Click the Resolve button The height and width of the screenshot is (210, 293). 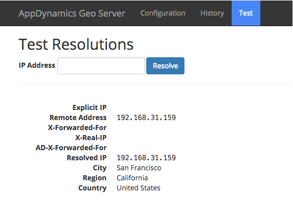165,66
